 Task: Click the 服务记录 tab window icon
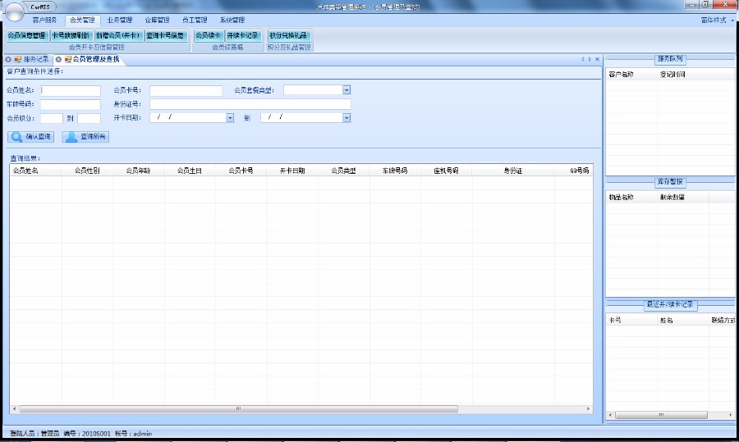pyautogui.click(x=18, y=59)
